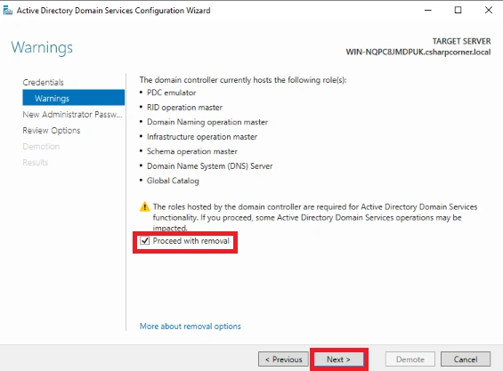Click the wizard app icon in title bar
This screenshot has height=371, width=503.
(8, 11)
